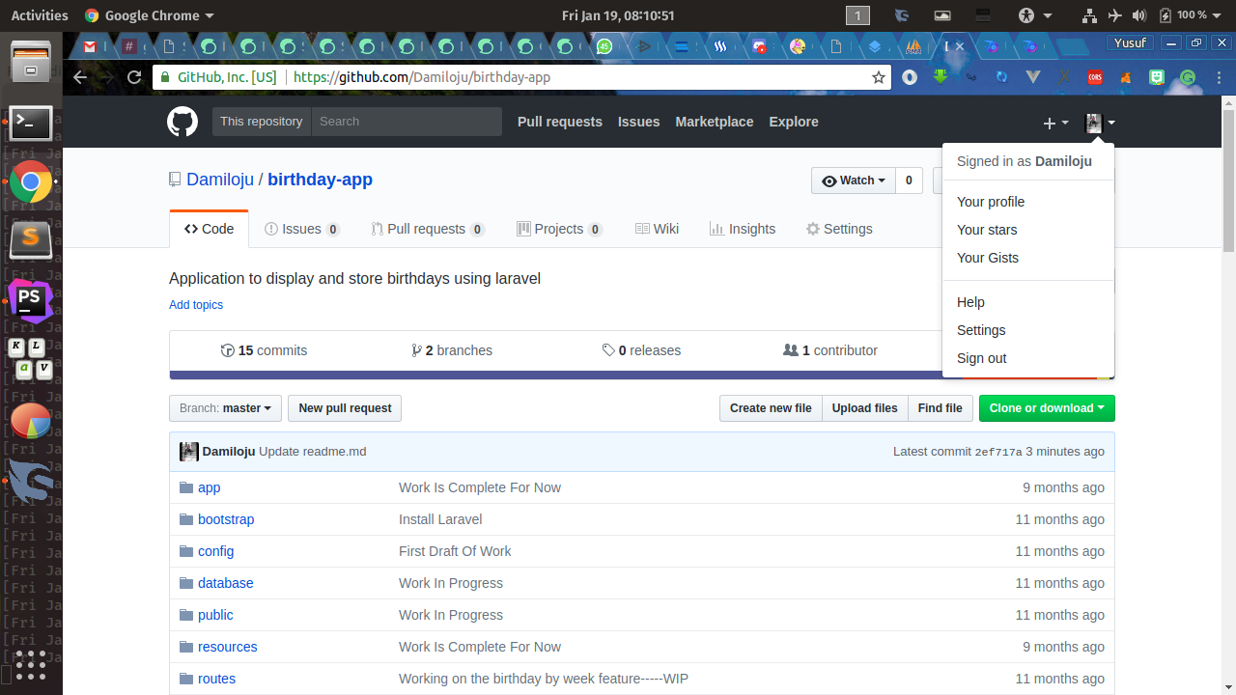Image resolution: width=1236 pixels, height=695 pixels.
Task: Open the repository Settings tab
Action: (839, 229)
